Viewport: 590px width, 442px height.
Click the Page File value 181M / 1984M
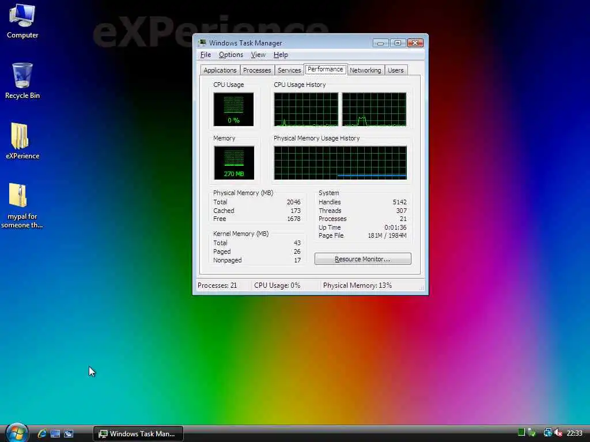(387, 235)
